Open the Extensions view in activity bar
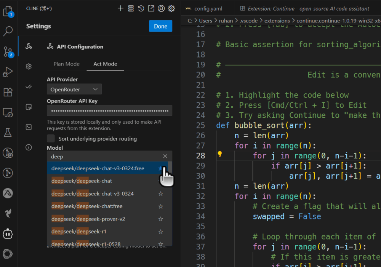Image resolution: width=381 pixels, height=267 pixels. coord(8,92)
